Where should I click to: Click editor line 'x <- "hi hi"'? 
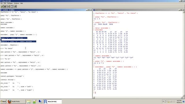pyautogui.click(x=5, y=59)
